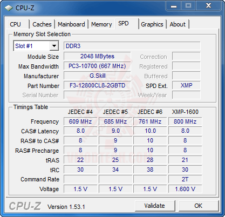This screenshot has height=217, width=225.
Task: Click the G.Skill manufacturer value
Action: (x=97, y=76)
